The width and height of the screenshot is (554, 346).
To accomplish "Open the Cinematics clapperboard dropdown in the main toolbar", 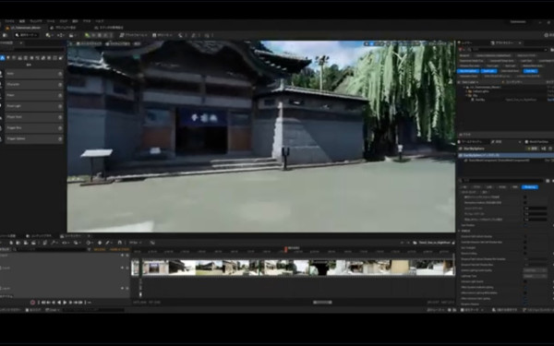I will tap(72, 35).
